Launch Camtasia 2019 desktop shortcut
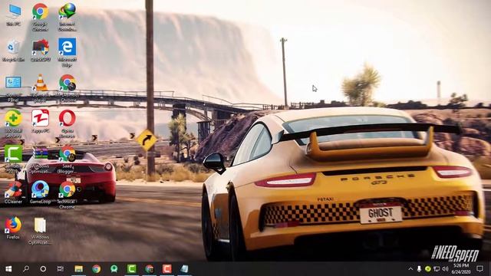 pos(13,159)
